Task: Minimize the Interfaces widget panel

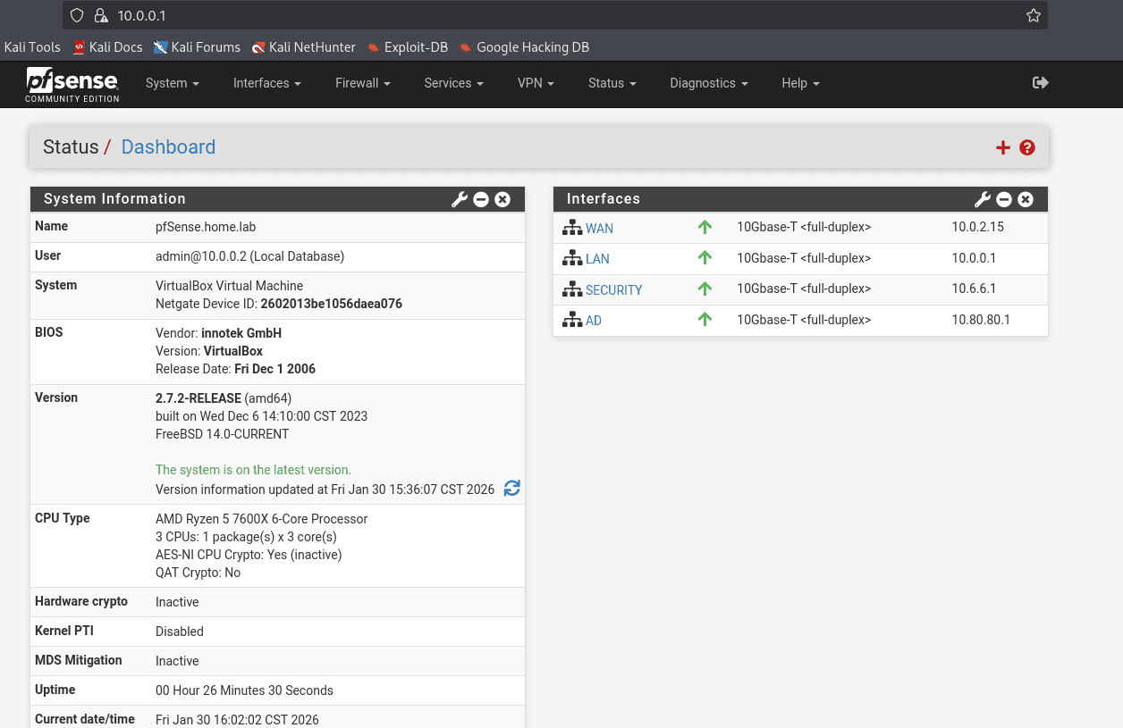Action: (1004, 199)
